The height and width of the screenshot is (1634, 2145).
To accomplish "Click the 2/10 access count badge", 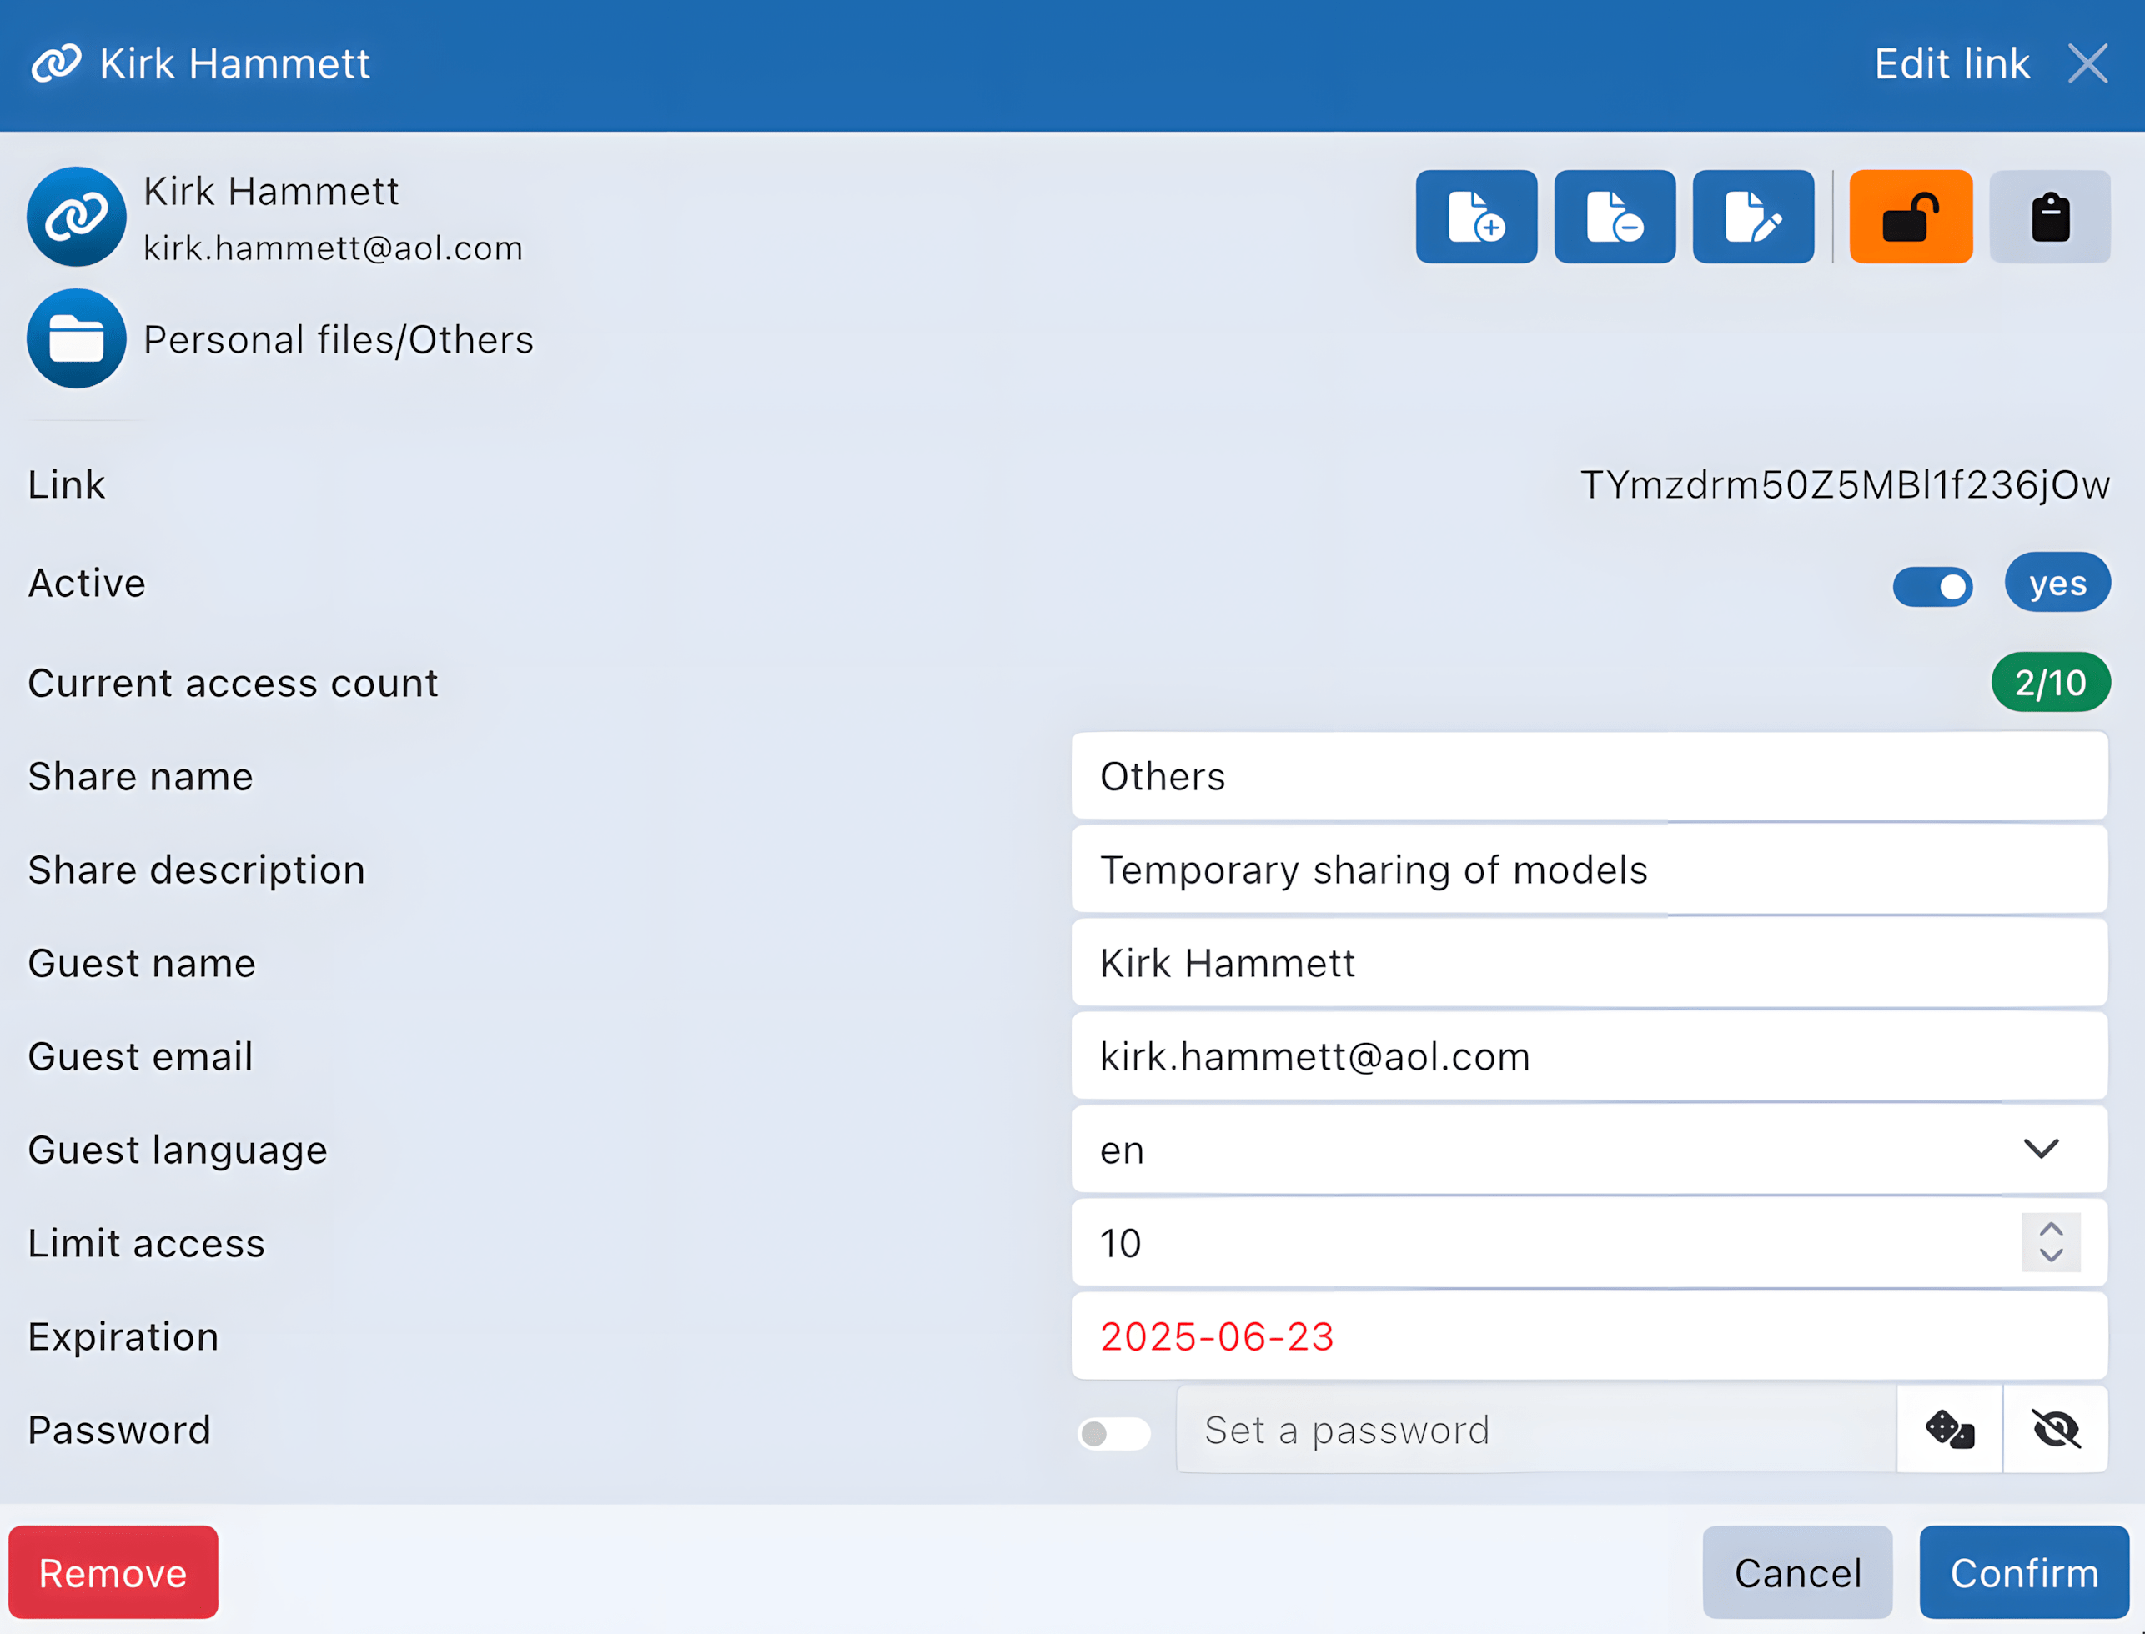I will click(x=2051, y=683).
